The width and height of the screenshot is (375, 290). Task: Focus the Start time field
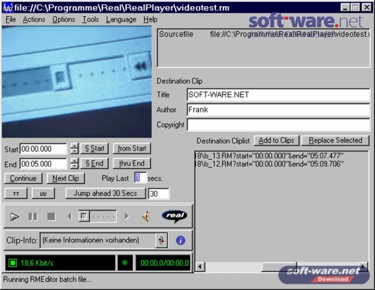44,149
